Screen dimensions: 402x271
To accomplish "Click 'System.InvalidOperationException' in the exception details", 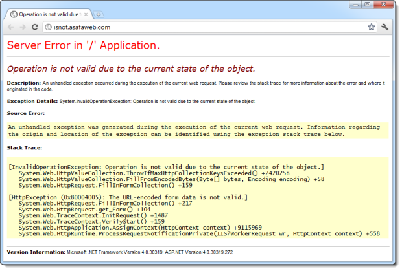I will click(95, 102).
